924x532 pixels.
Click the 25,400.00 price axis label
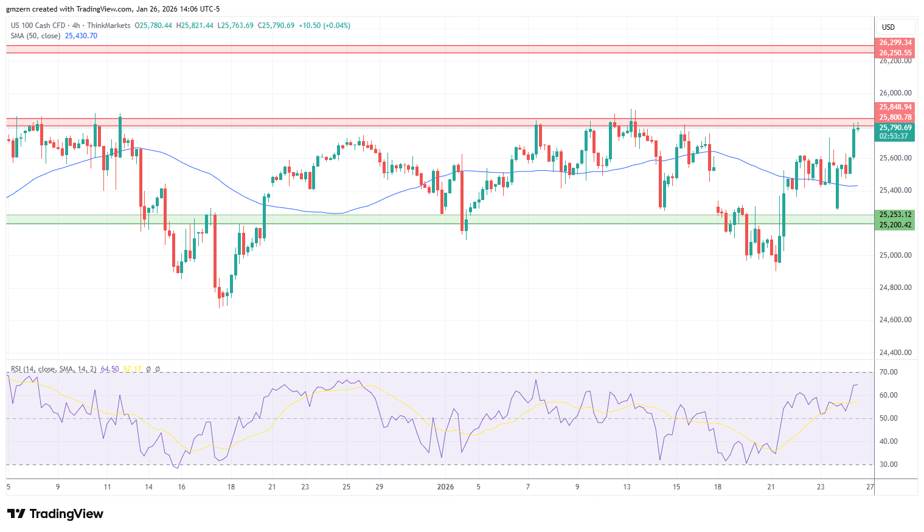895,190
